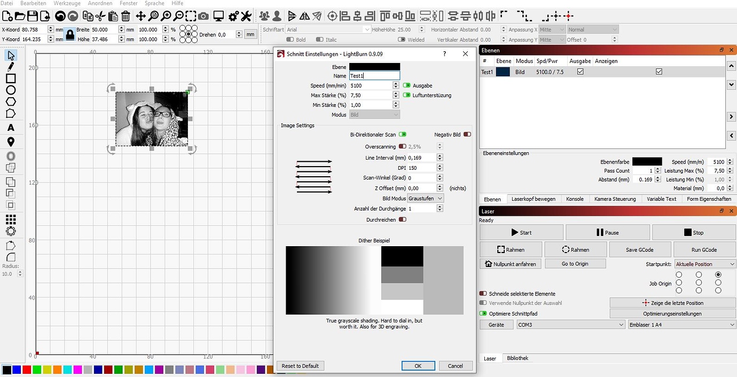Choose the Ellipse drawing tool
Image resolution: width=737 pixels, height=377 pixels.
point(10,90)
